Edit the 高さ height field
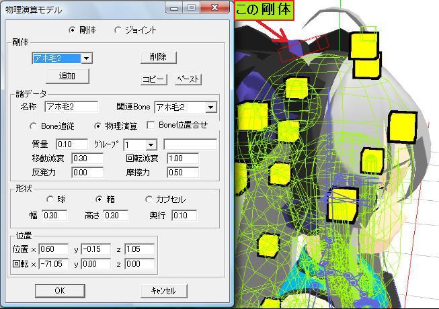Image resolution: width=439 pixels, height=309 pixels. coord(116,216)
